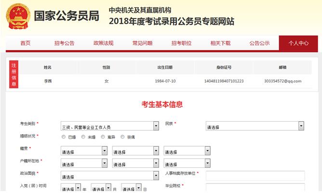Click the 毕业院校 text field
Image resolution: width=322 pixels, height=193 pixels.
(x=255, y=188)
